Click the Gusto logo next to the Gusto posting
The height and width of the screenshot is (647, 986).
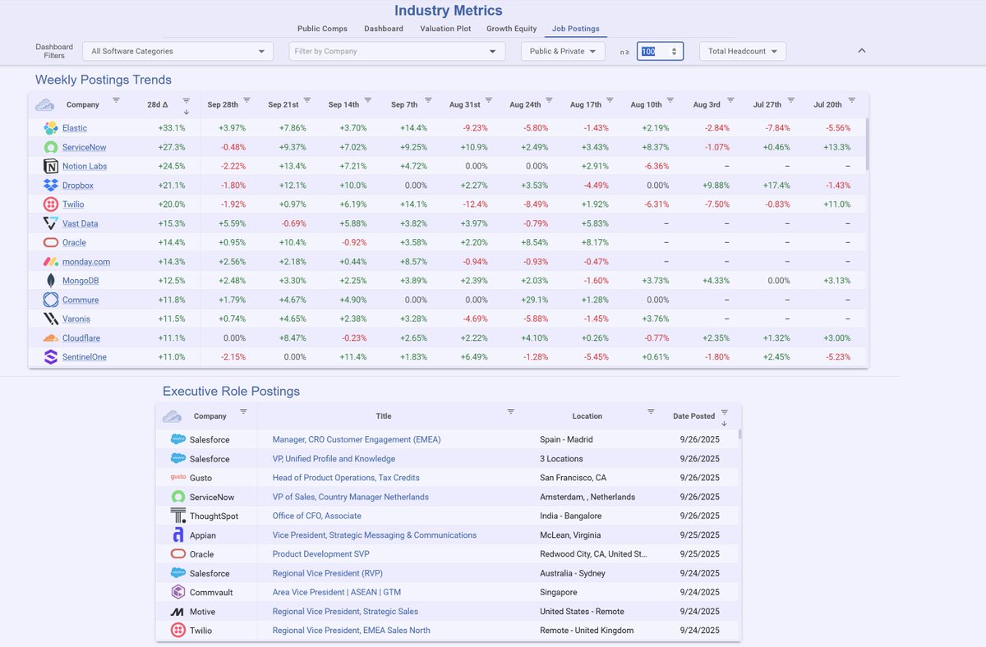pos(179,477)
